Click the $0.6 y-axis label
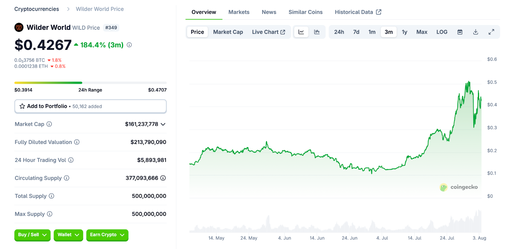The width and height of the screenshot is (511, 249). [492, 59]
